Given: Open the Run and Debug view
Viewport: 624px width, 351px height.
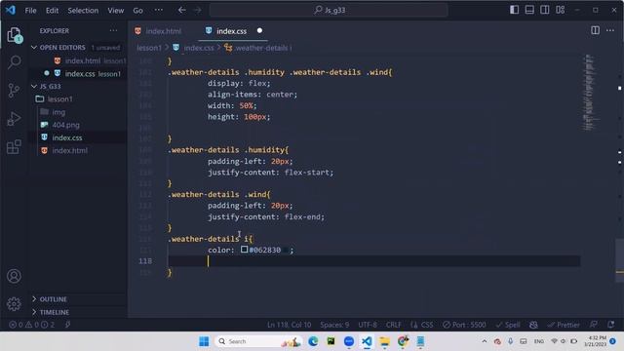Looking at the screenshot, I should 14,119.
